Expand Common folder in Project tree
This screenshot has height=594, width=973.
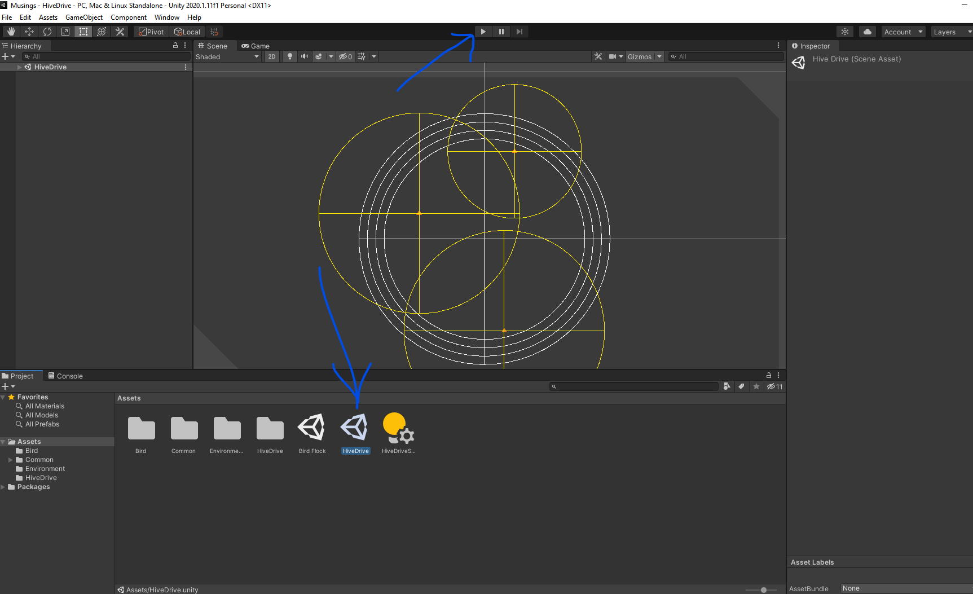coord(11,460)
